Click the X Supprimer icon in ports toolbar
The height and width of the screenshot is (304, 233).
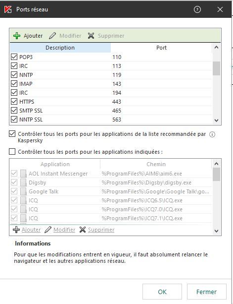[91, 36]
